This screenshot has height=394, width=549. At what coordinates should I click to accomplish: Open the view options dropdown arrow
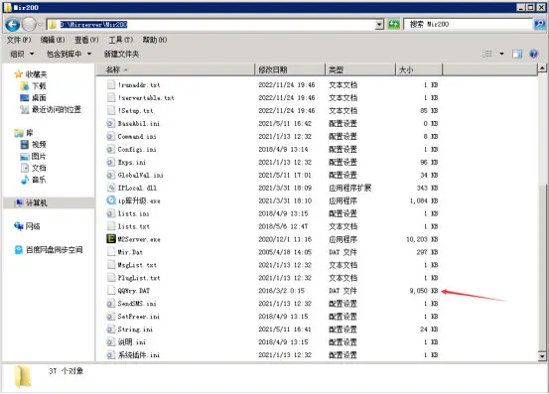tap(501, 54)
